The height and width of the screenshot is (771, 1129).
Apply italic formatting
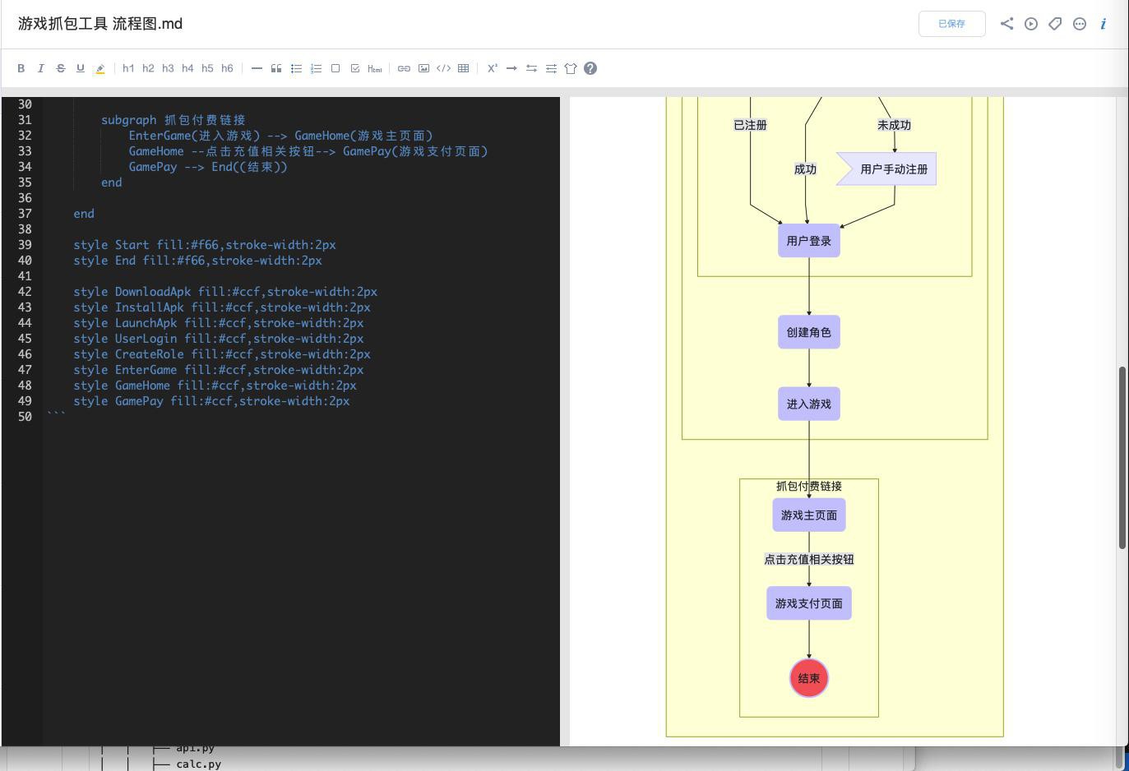pyautogui.click(x=41, y=68)
